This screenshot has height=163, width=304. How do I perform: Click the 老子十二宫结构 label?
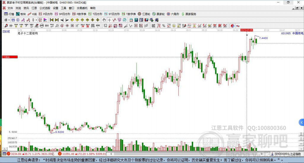(28, 33)
